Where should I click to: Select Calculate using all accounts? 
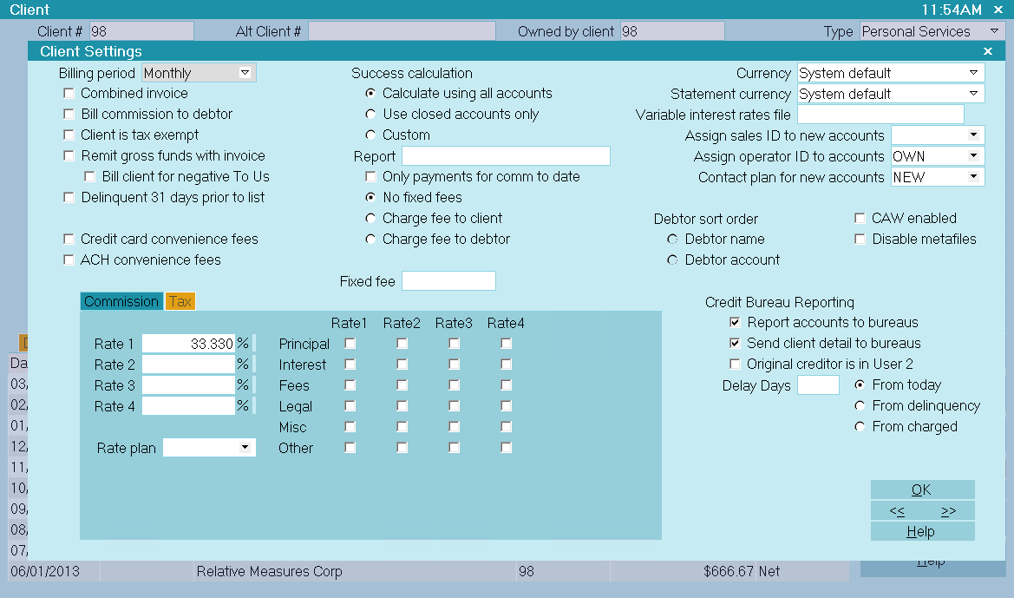(x=370, y=93)
